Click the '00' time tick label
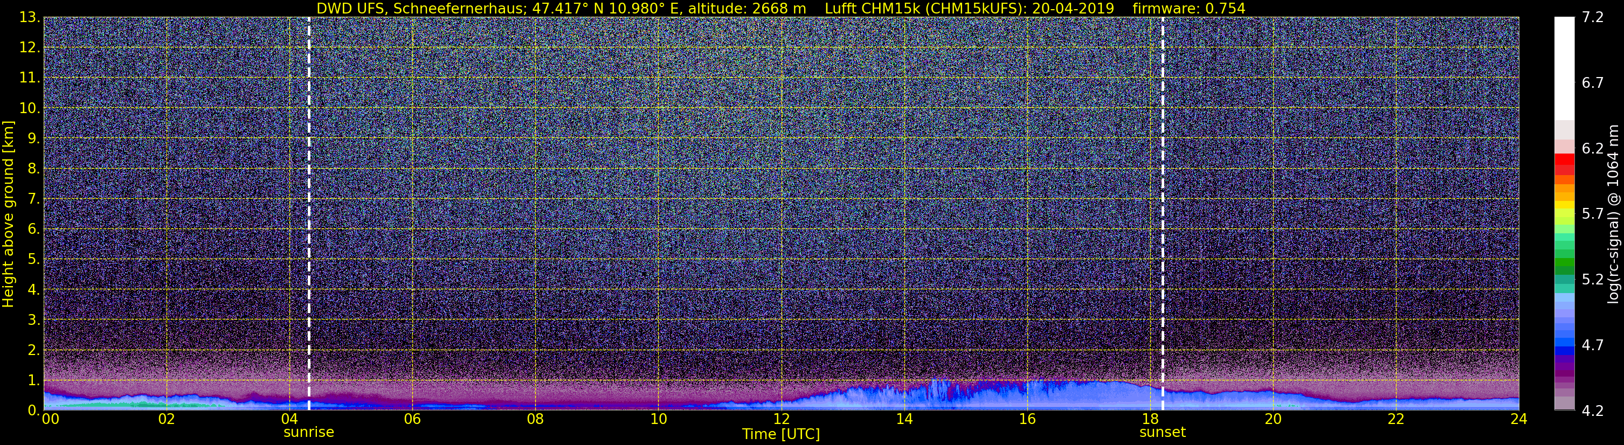Image resolution: width=1624 pixels, height=445 pixels. click(51, 419)
